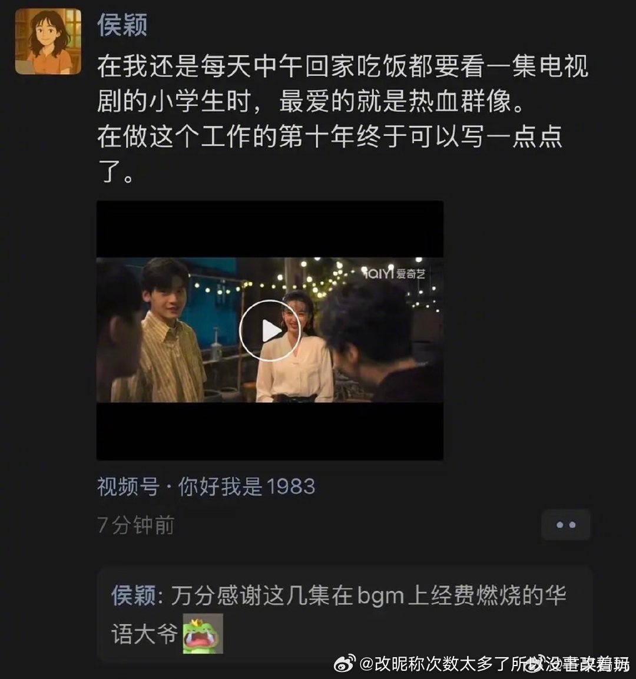Tap the black letterbox area above the video
The height and width of the screenshot is (679, 636).
[270, 229]
